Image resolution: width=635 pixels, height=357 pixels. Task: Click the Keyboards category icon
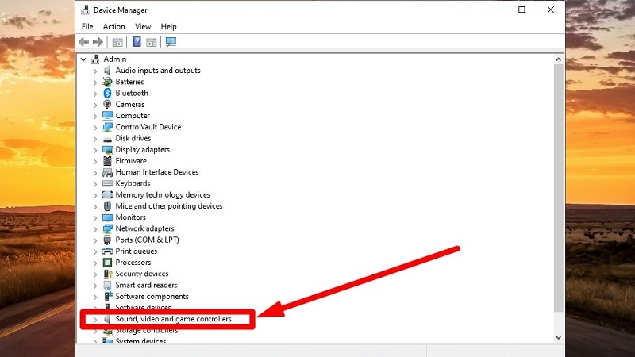[x=107, y=183]
